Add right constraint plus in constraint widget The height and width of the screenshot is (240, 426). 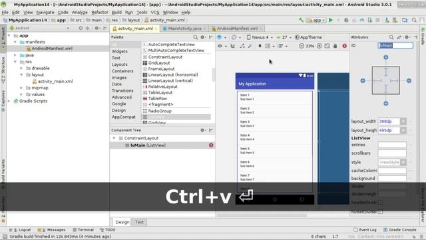point(409,81)
